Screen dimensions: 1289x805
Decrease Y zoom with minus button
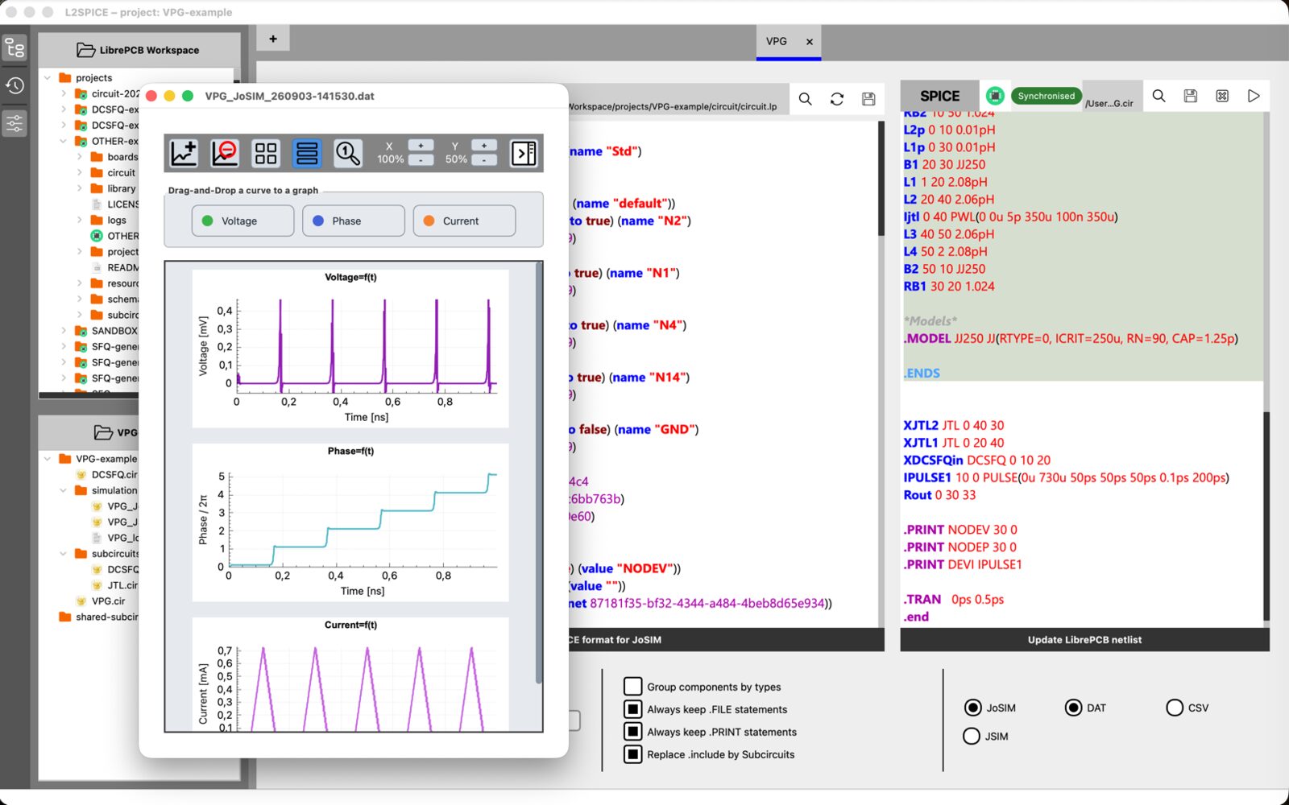coord(483,160)
